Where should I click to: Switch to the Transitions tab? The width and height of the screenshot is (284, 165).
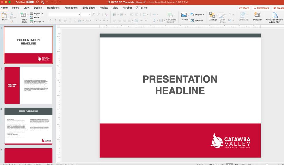pos(53,8)
